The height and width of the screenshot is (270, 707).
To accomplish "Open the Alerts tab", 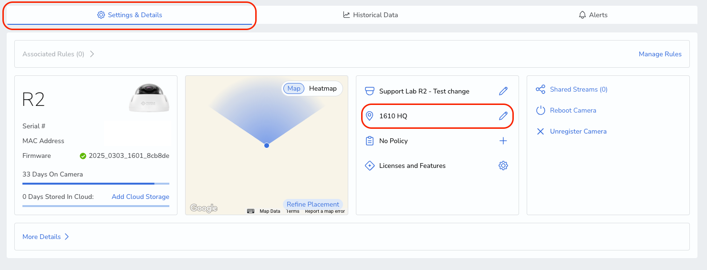I will click(593, 15).
